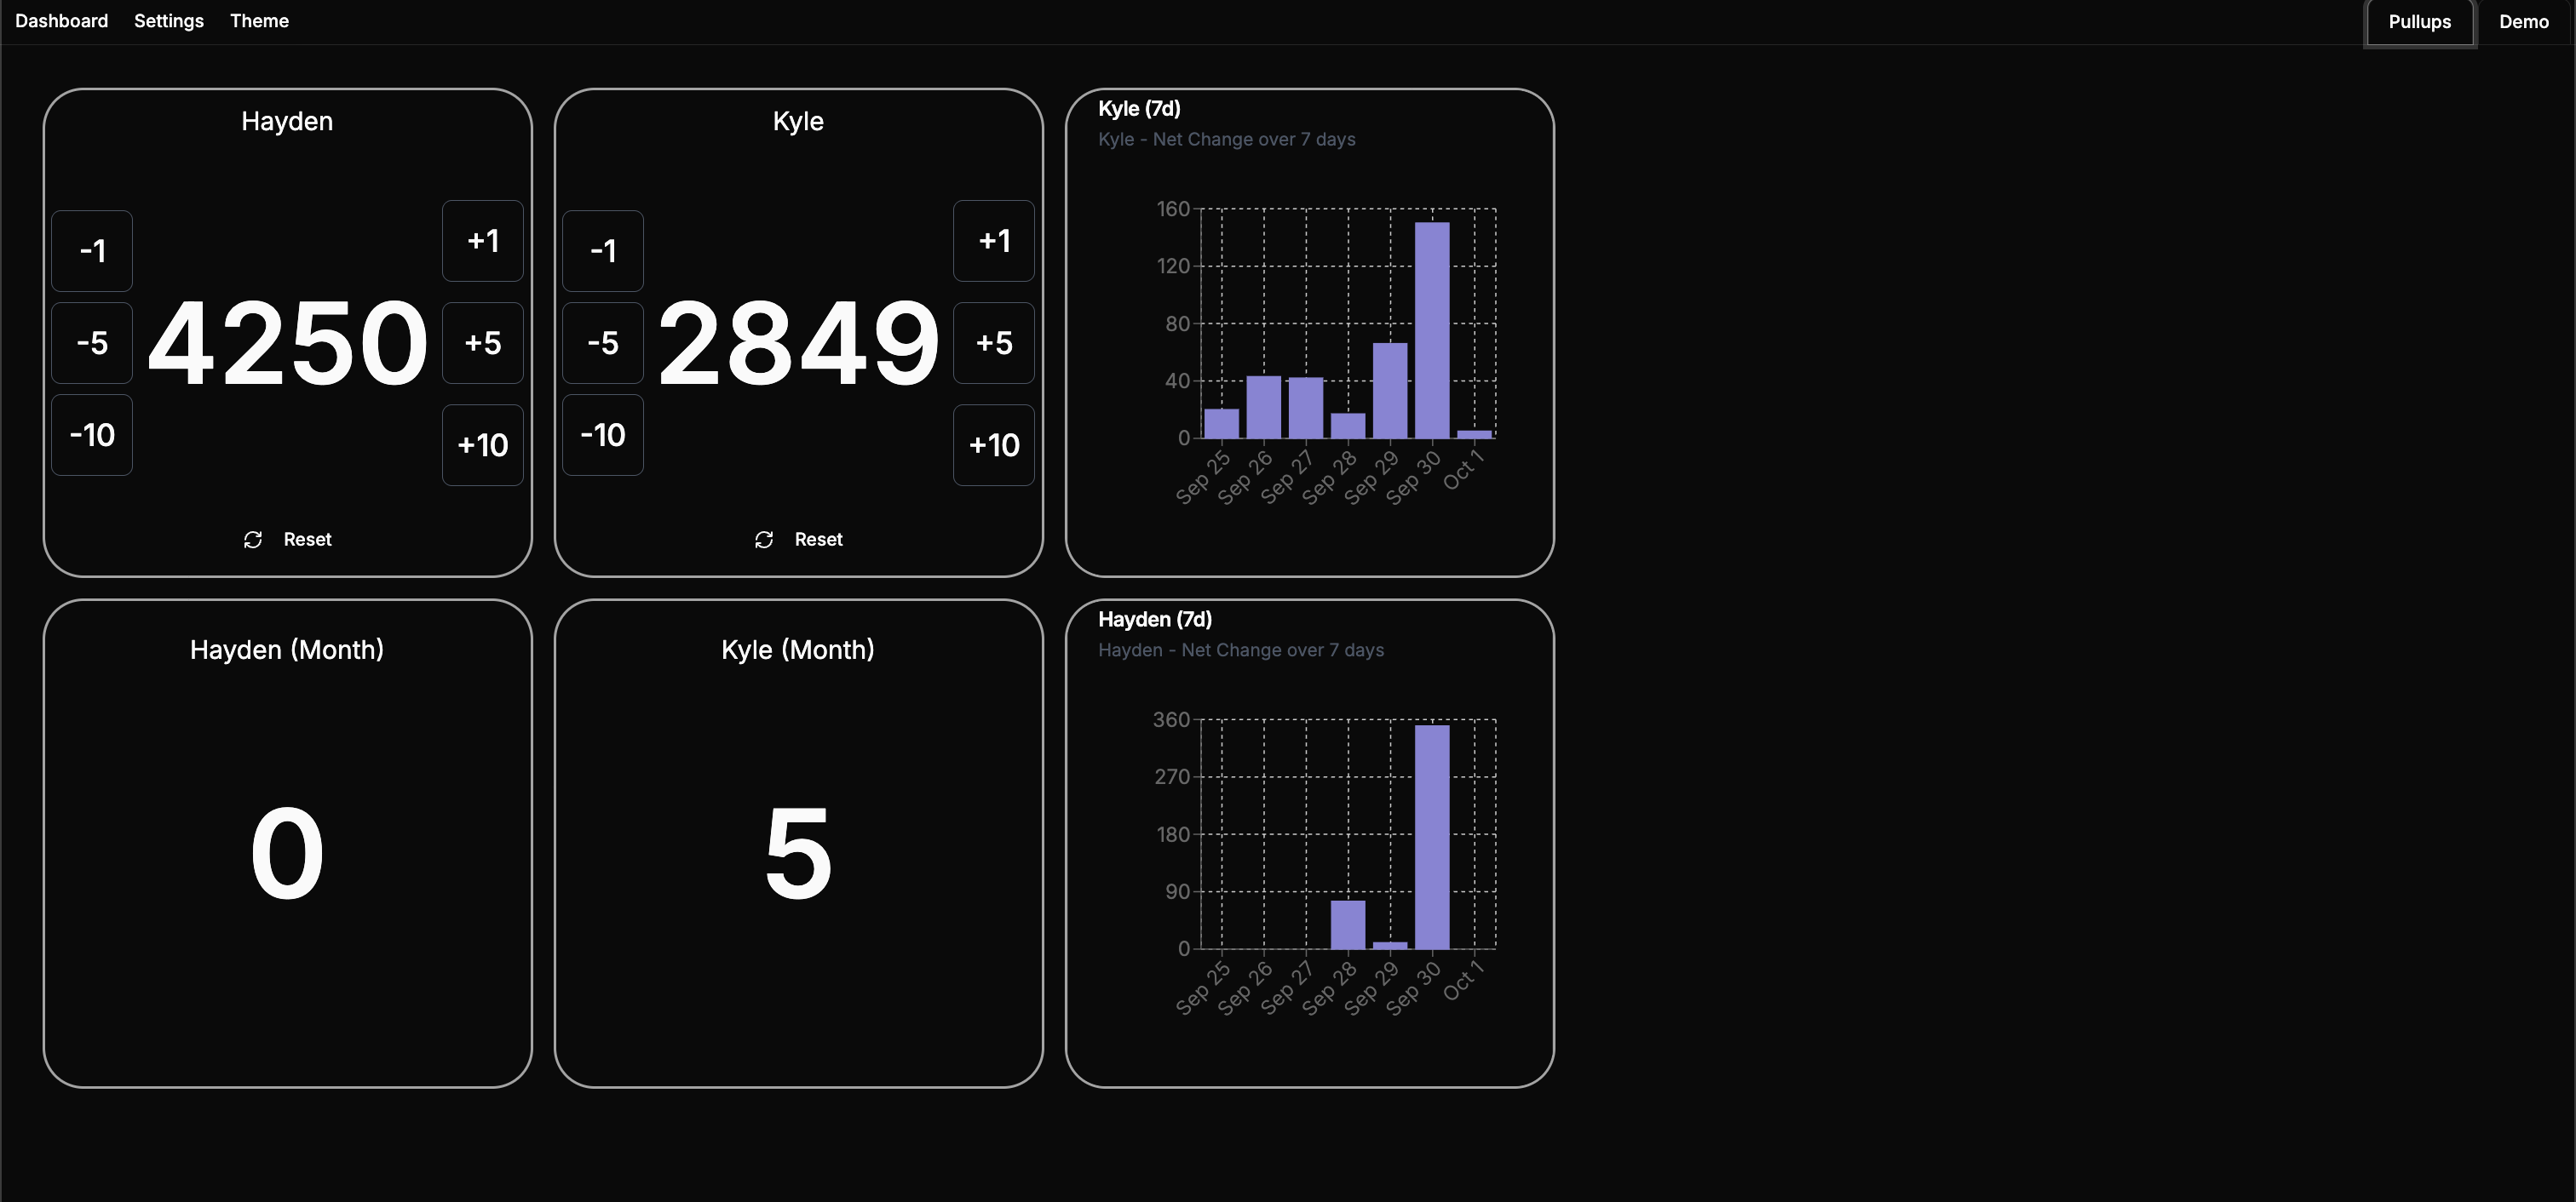Switch to the Pullups tab
2576x1202 pixels.
point(2419,22)
